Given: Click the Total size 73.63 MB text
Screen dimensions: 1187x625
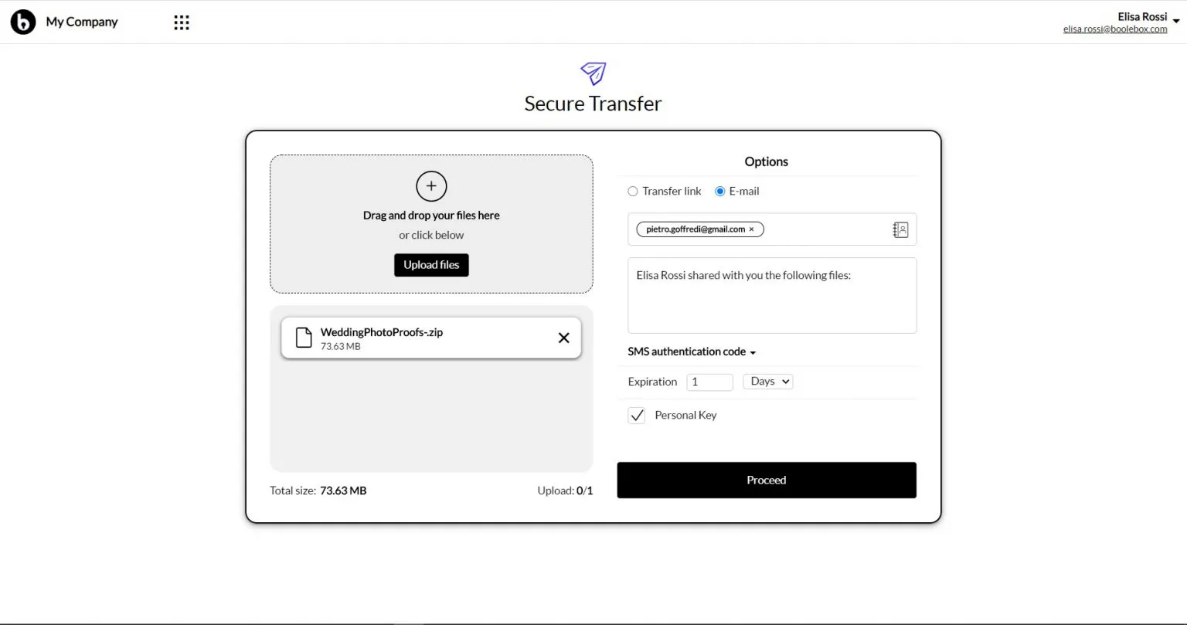Looking at the screenshot, I should (318, 491).
